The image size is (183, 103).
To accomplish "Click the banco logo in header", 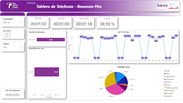I will [x=168, y=6].
